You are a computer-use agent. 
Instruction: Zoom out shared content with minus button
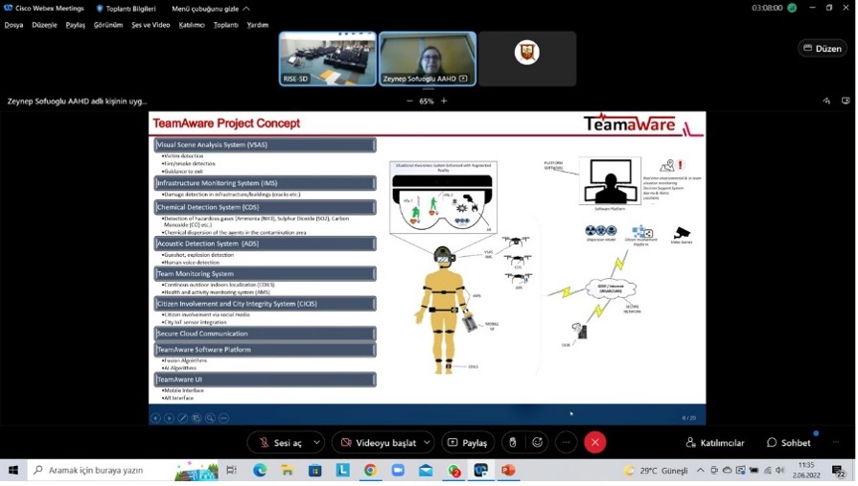pyautogui.click(x=409, y=101)
